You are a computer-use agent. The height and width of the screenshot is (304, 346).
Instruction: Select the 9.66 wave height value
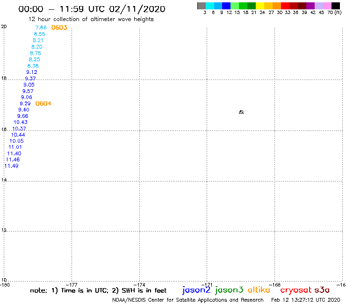point(23,116)
